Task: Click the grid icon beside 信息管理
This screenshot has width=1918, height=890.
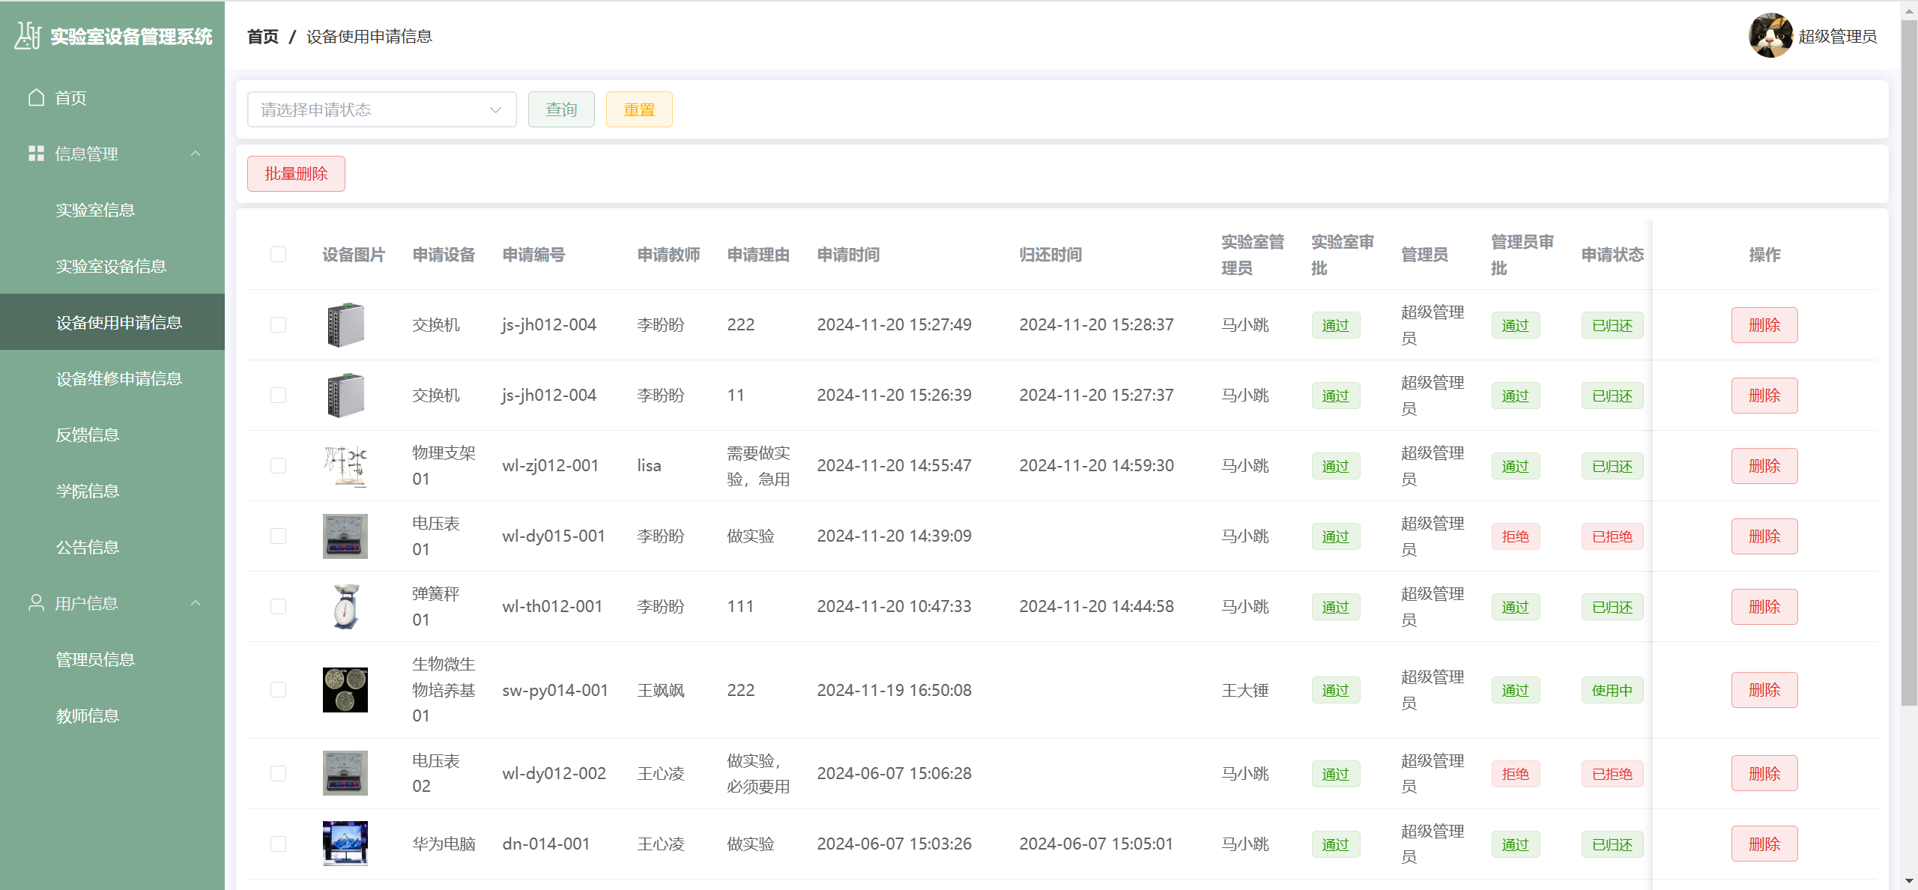Action: 36,154
